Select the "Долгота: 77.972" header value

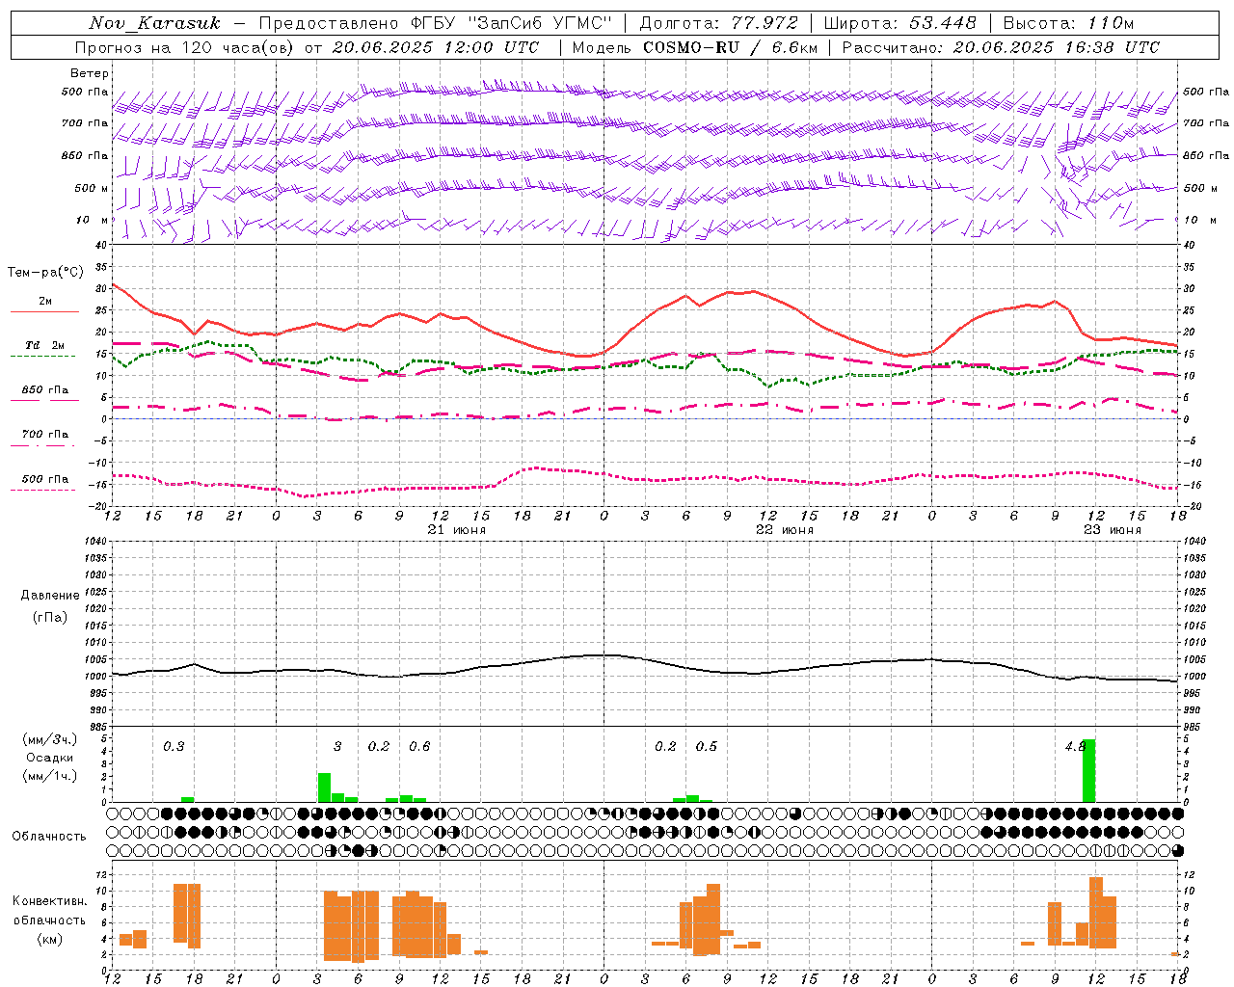point(719,23)
